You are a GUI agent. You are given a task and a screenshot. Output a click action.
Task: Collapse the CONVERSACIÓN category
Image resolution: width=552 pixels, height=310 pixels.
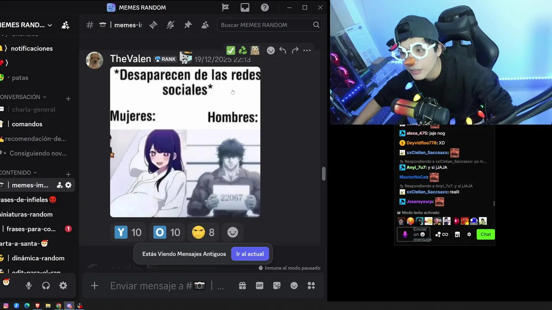pos(23,97)
